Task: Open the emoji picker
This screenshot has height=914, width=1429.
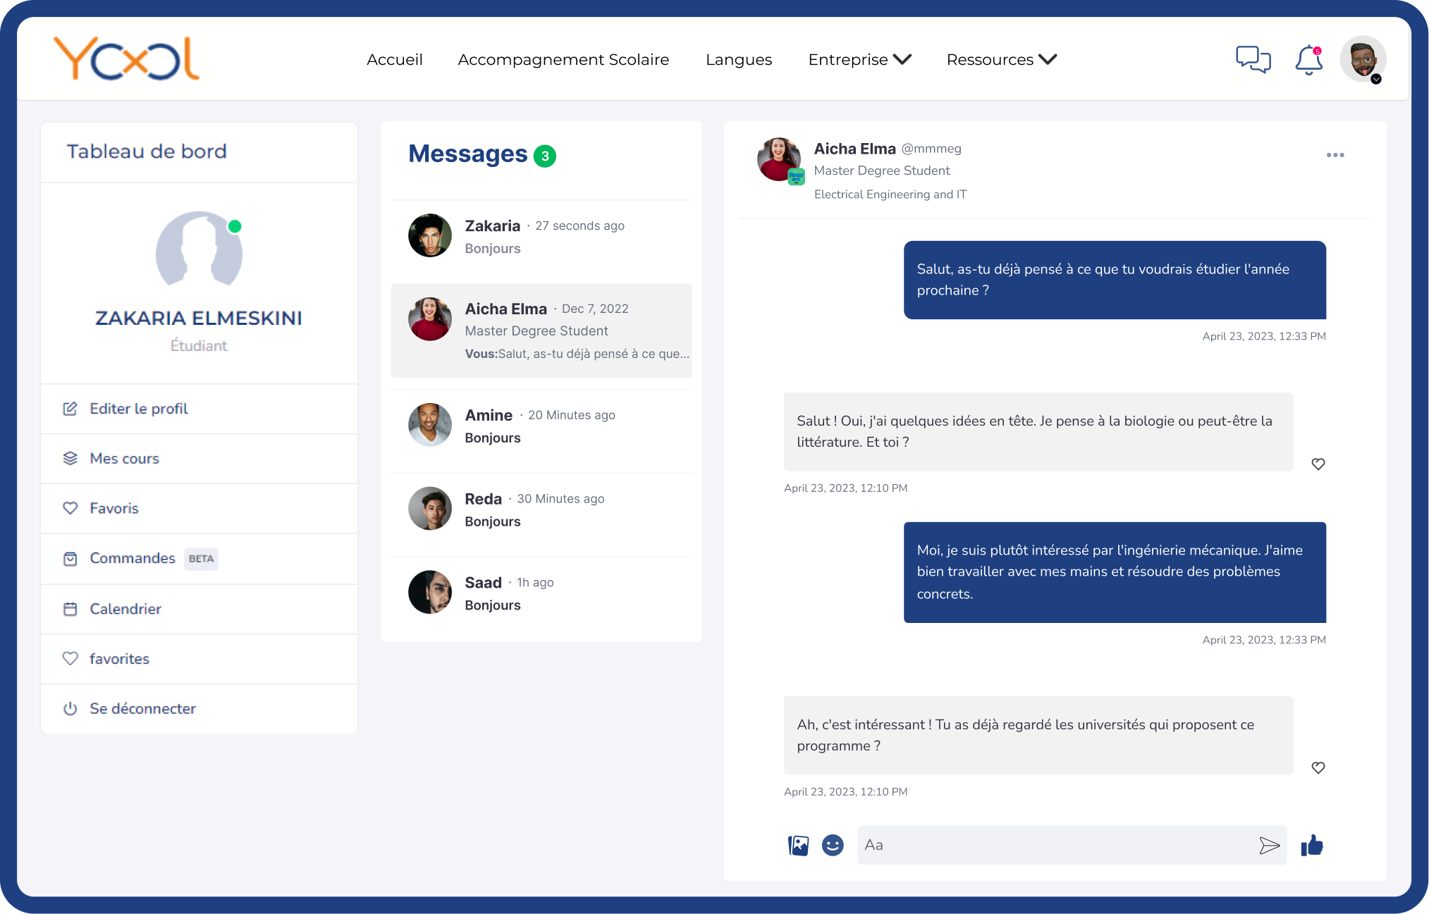Action: coord(832,844)
